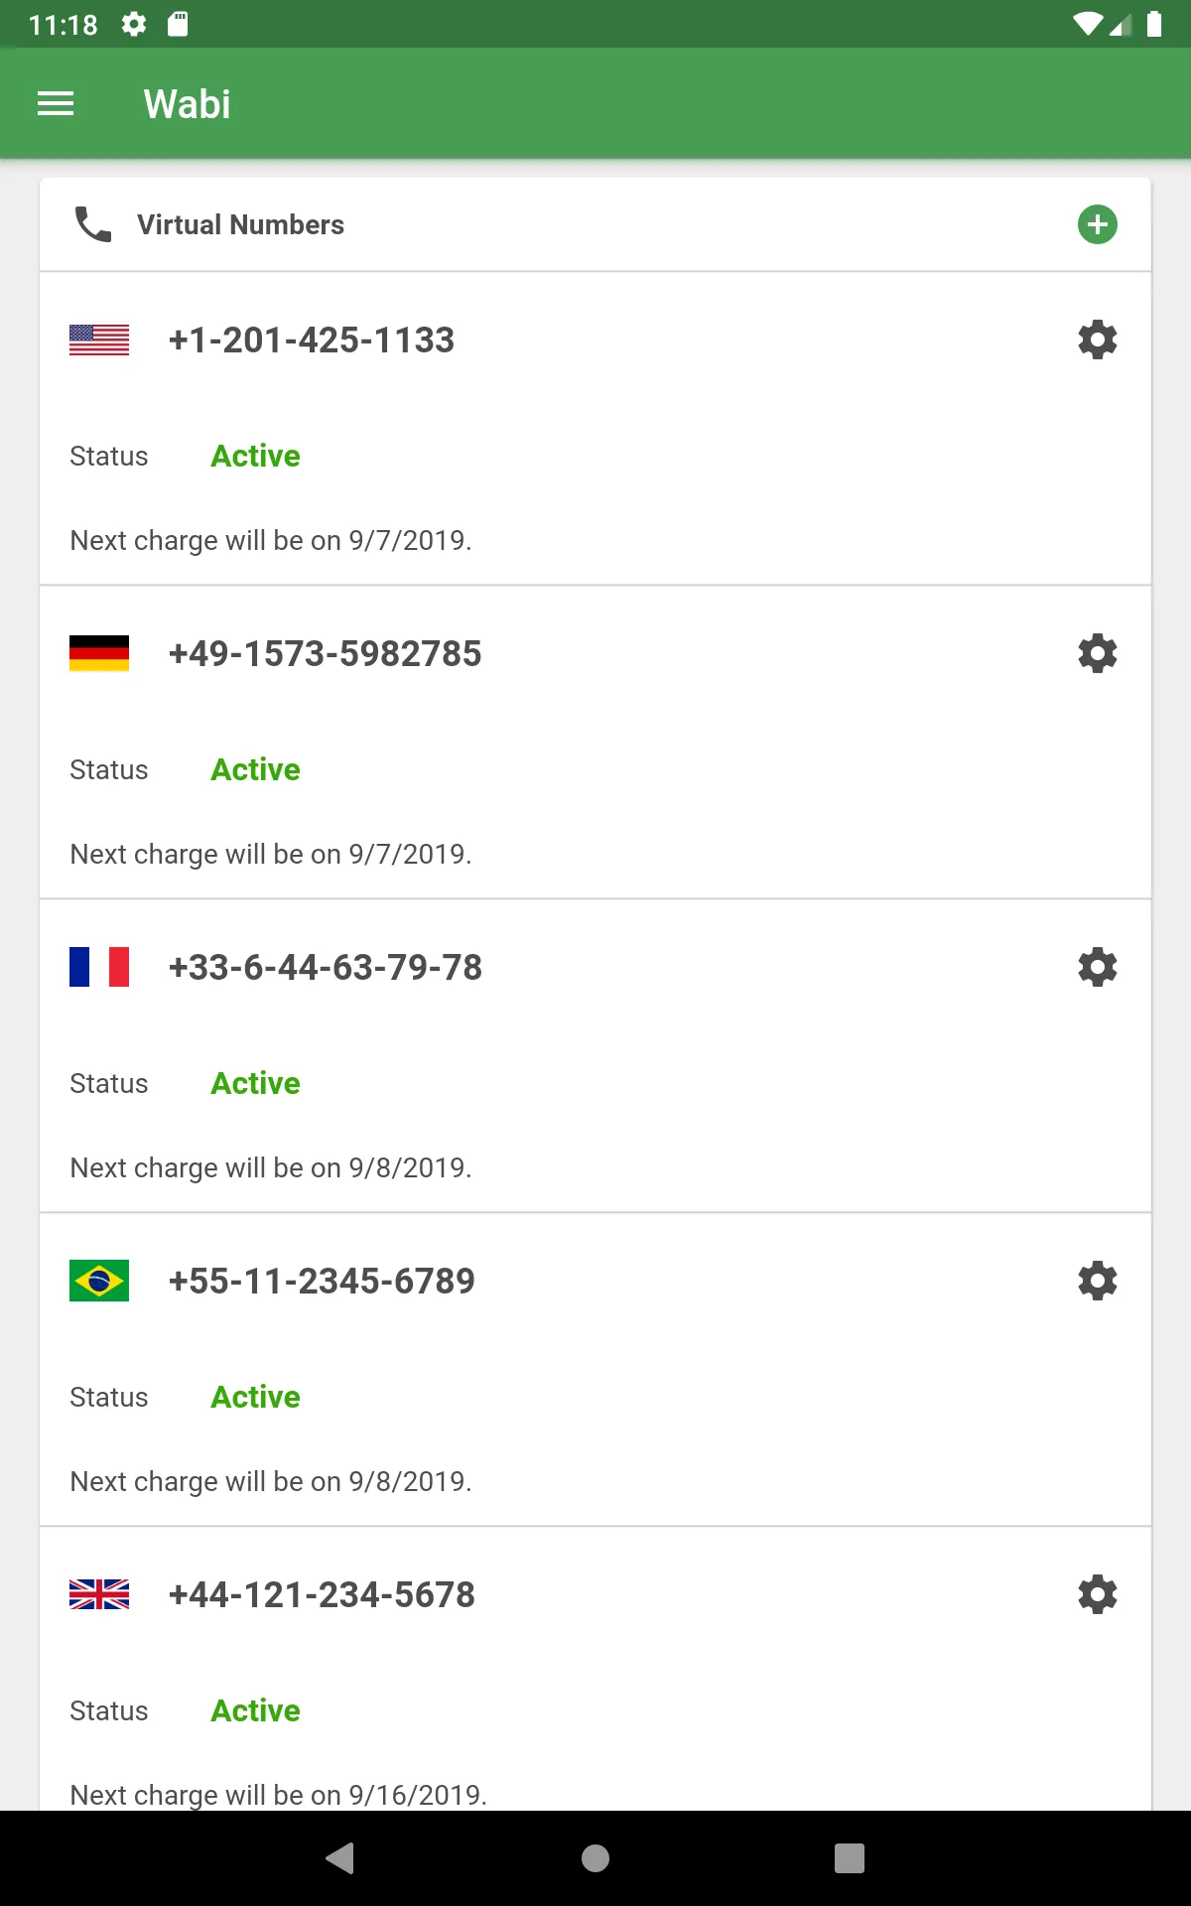The width and height of the screenshot is (1191, 1906).
Task: Tap Active status of the French number
Action: [255, 1083]
